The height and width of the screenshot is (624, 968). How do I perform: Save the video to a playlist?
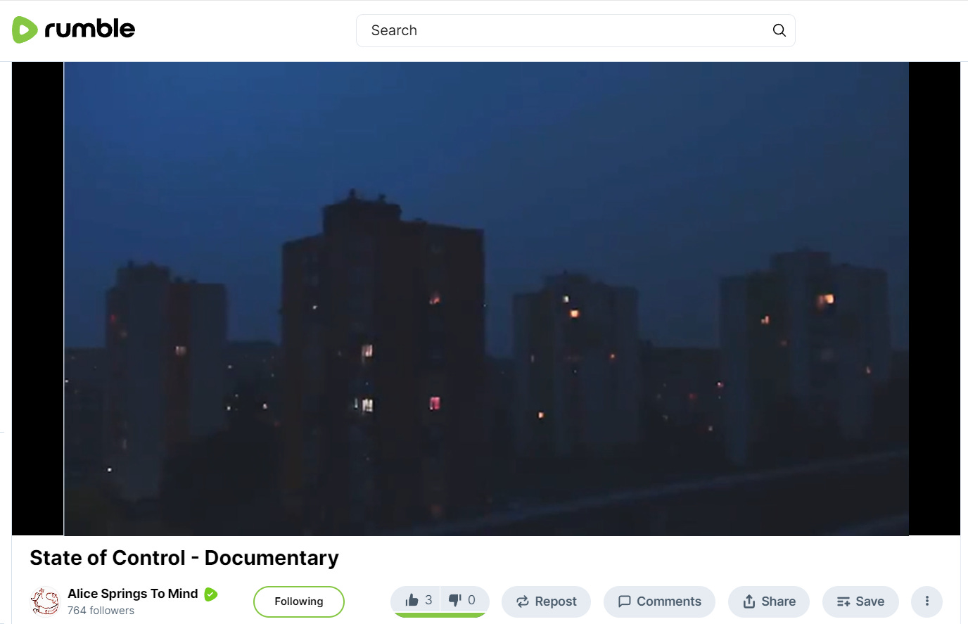[x=860, y=601]
